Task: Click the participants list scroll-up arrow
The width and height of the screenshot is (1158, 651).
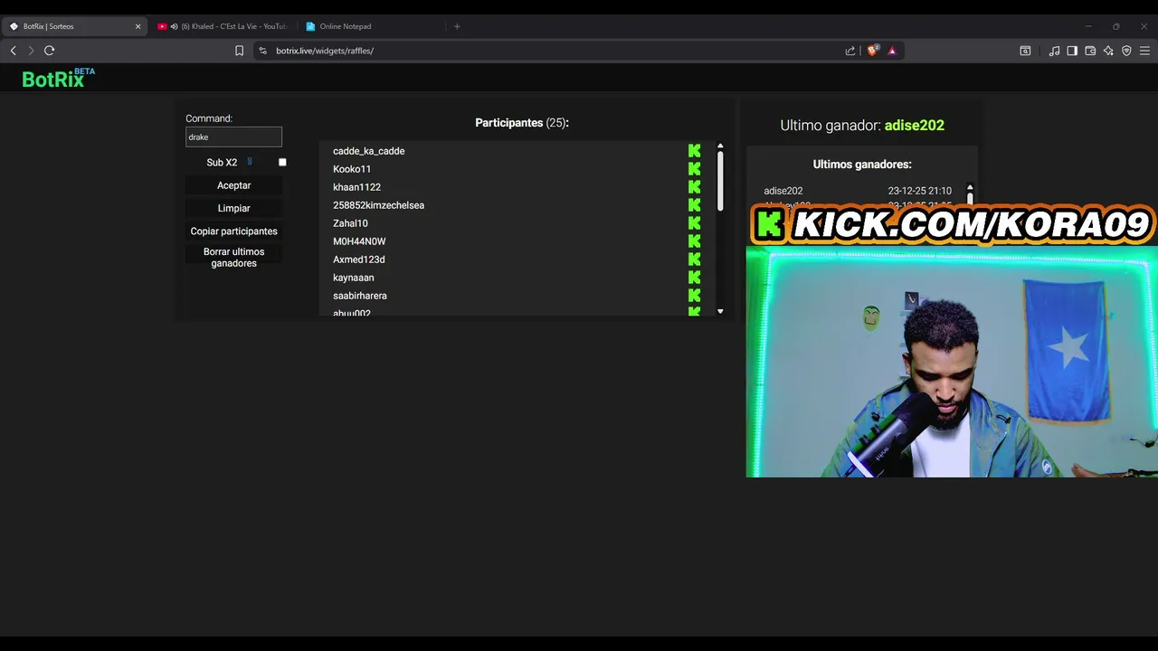Action: [720, 146]
